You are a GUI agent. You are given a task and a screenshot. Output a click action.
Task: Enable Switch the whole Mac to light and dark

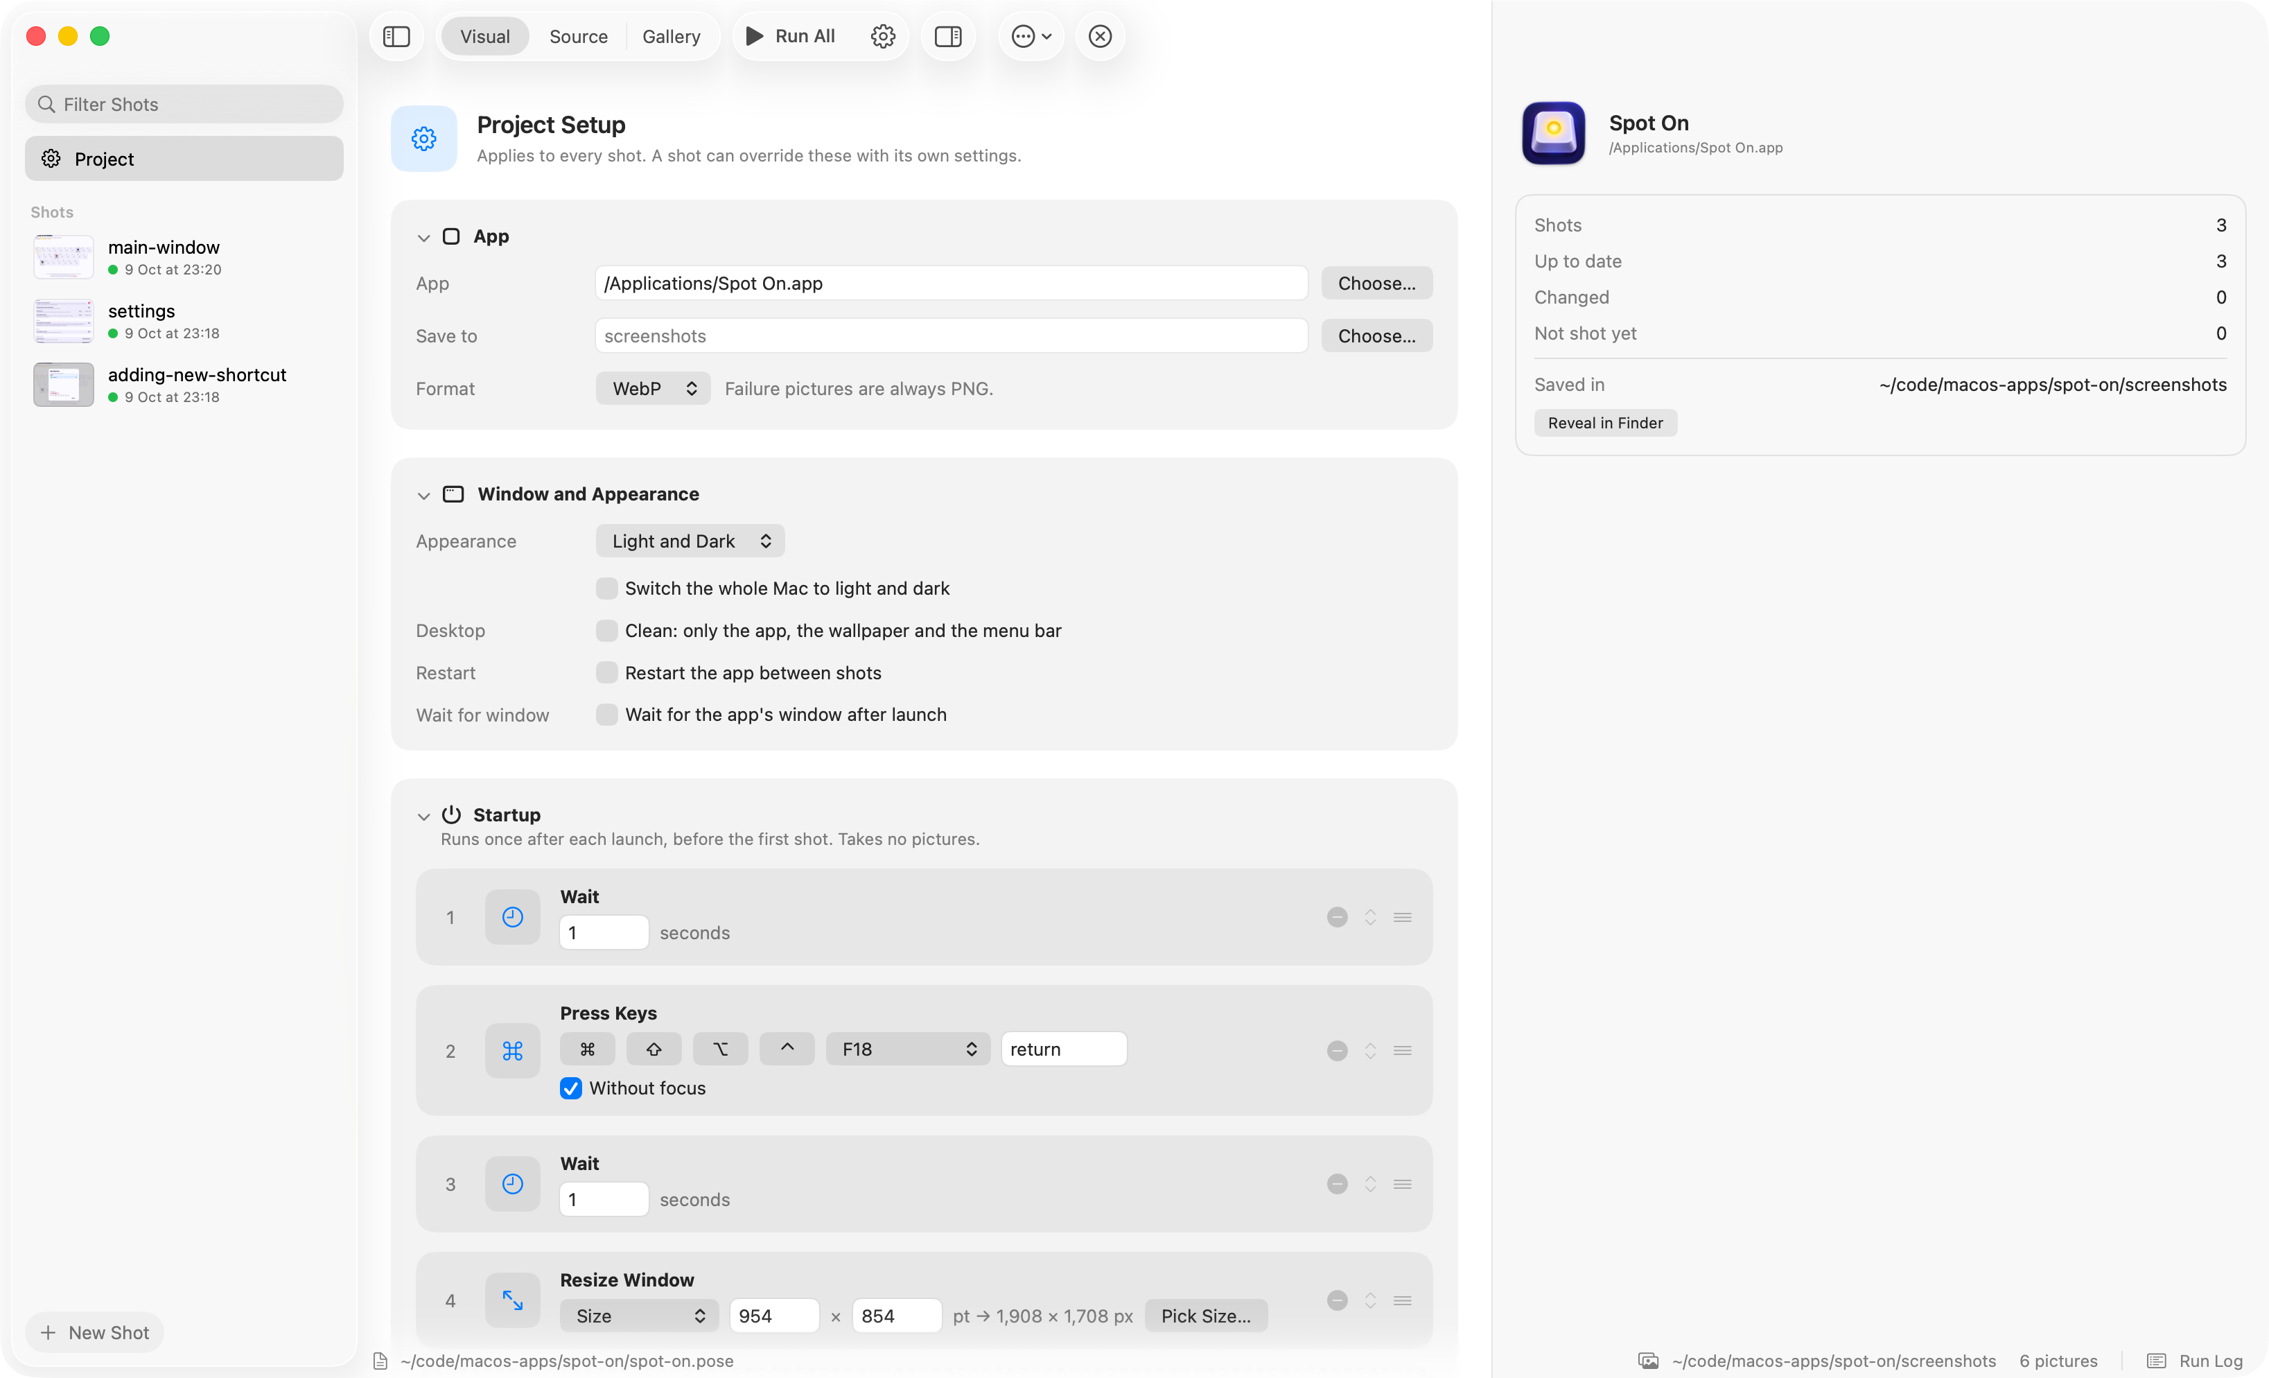click(x=606, y=588)
